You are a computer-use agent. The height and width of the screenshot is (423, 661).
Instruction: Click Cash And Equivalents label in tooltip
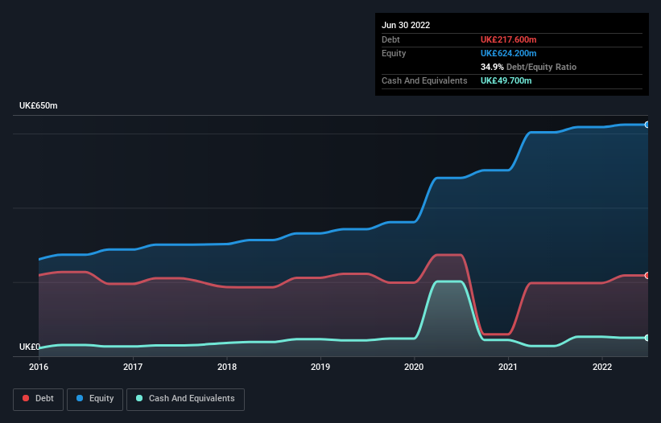424,80
